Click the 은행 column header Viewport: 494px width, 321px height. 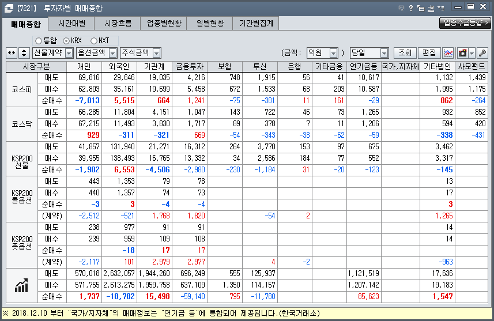tap(295, 66)
